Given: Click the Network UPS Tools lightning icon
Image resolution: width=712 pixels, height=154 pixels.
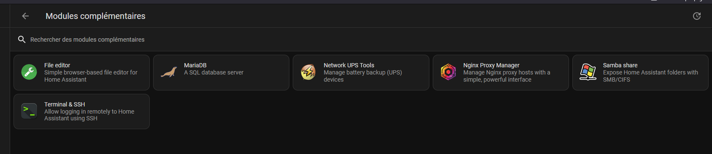Looking at the screenshot, I should coord(308,72).
